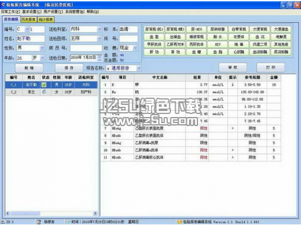301x225 pixels.
Task: Switch to the 历史报告 tab
Action: (29, 19)
